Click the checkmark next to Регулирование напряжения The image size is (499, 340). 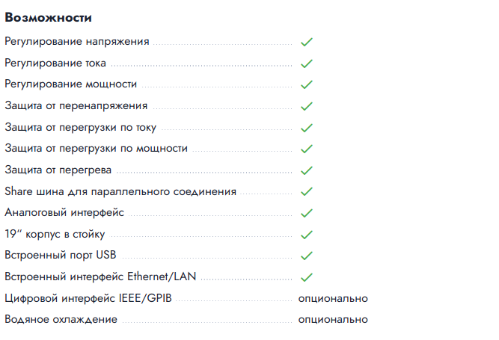[305, 42]
